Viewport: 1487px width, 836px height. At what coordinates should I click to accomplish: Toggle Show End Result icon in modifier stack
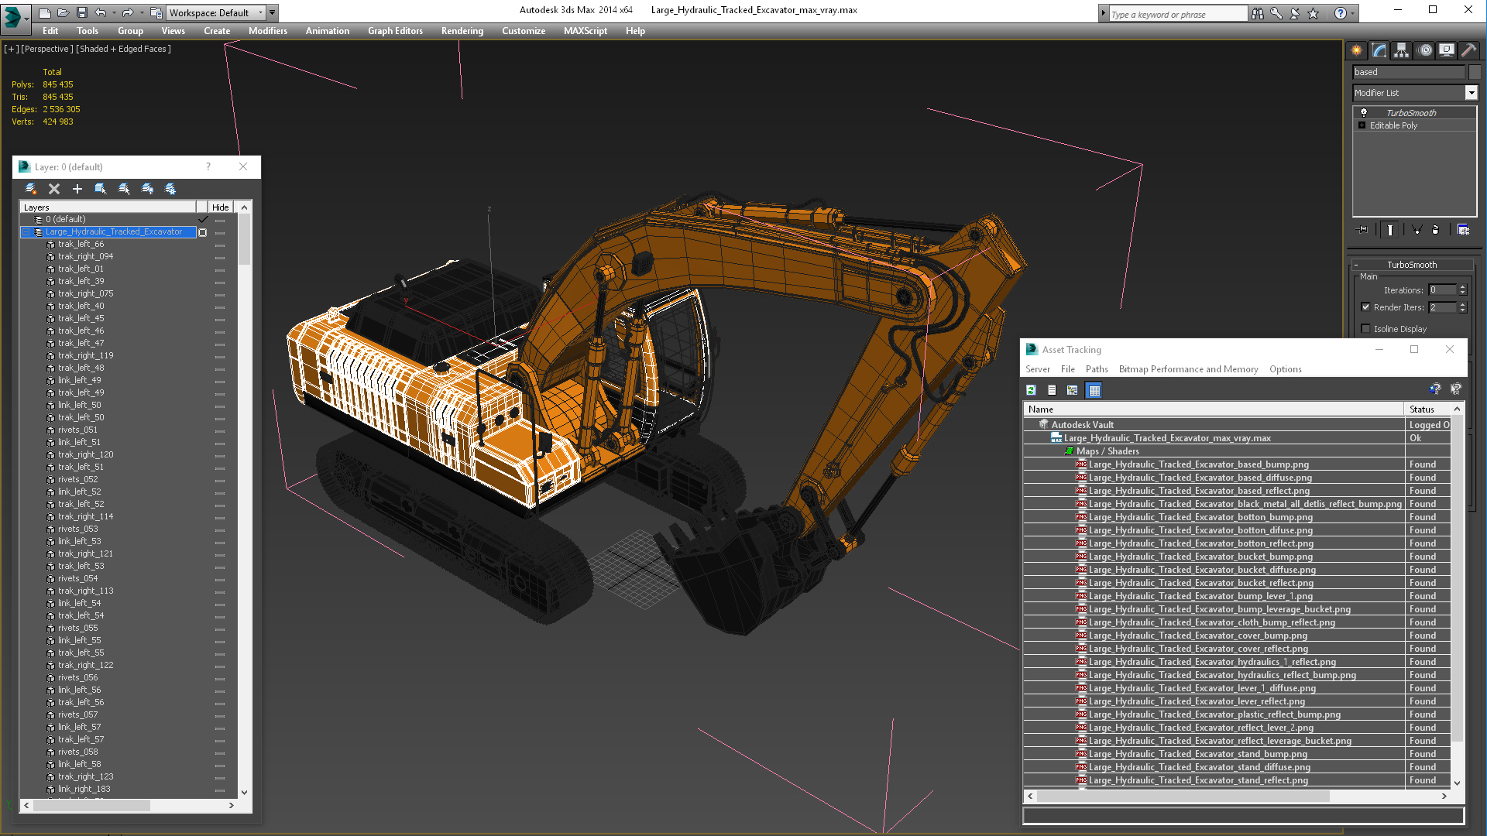point(1390,230)
